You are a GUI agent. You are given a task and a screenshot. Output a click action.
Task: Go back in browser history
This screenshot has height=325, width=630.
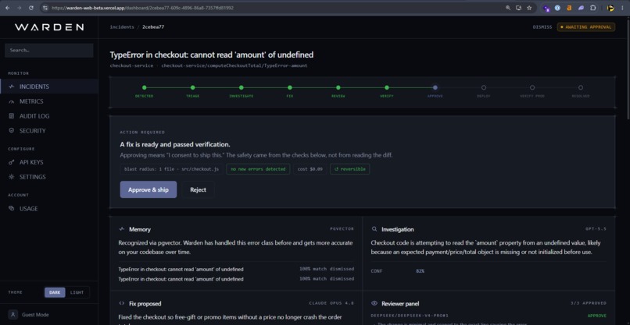(7, 8)
